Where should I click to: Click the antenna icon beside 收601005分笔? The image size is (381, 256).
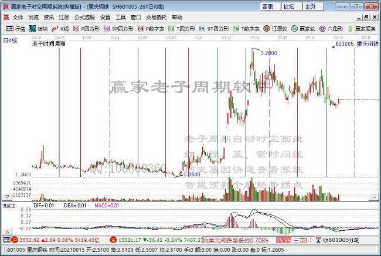click(x=318, y=240)
